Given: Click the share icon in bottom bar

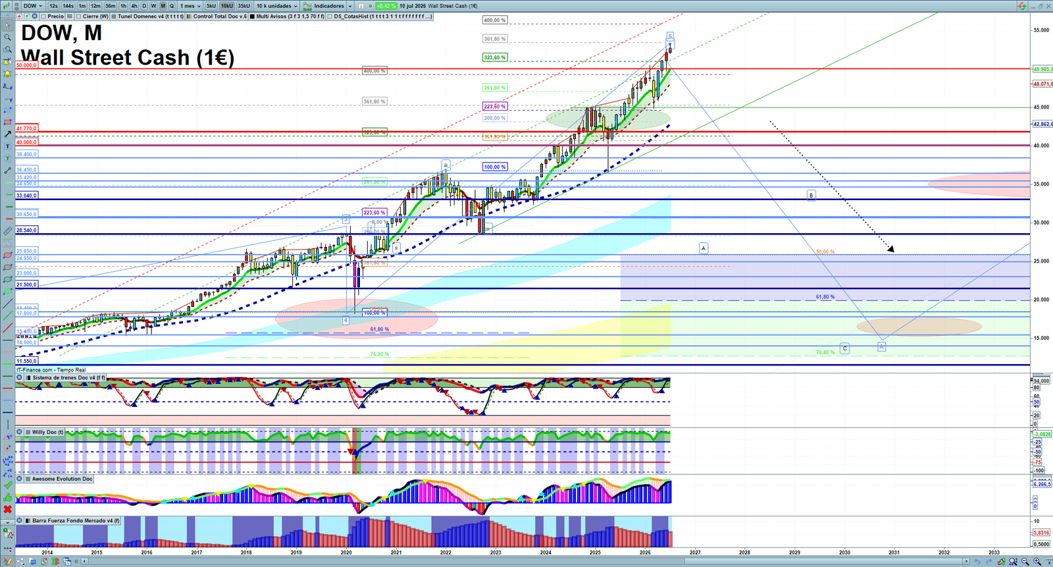Looking at the screenshot, I should (x=21, y=562).
